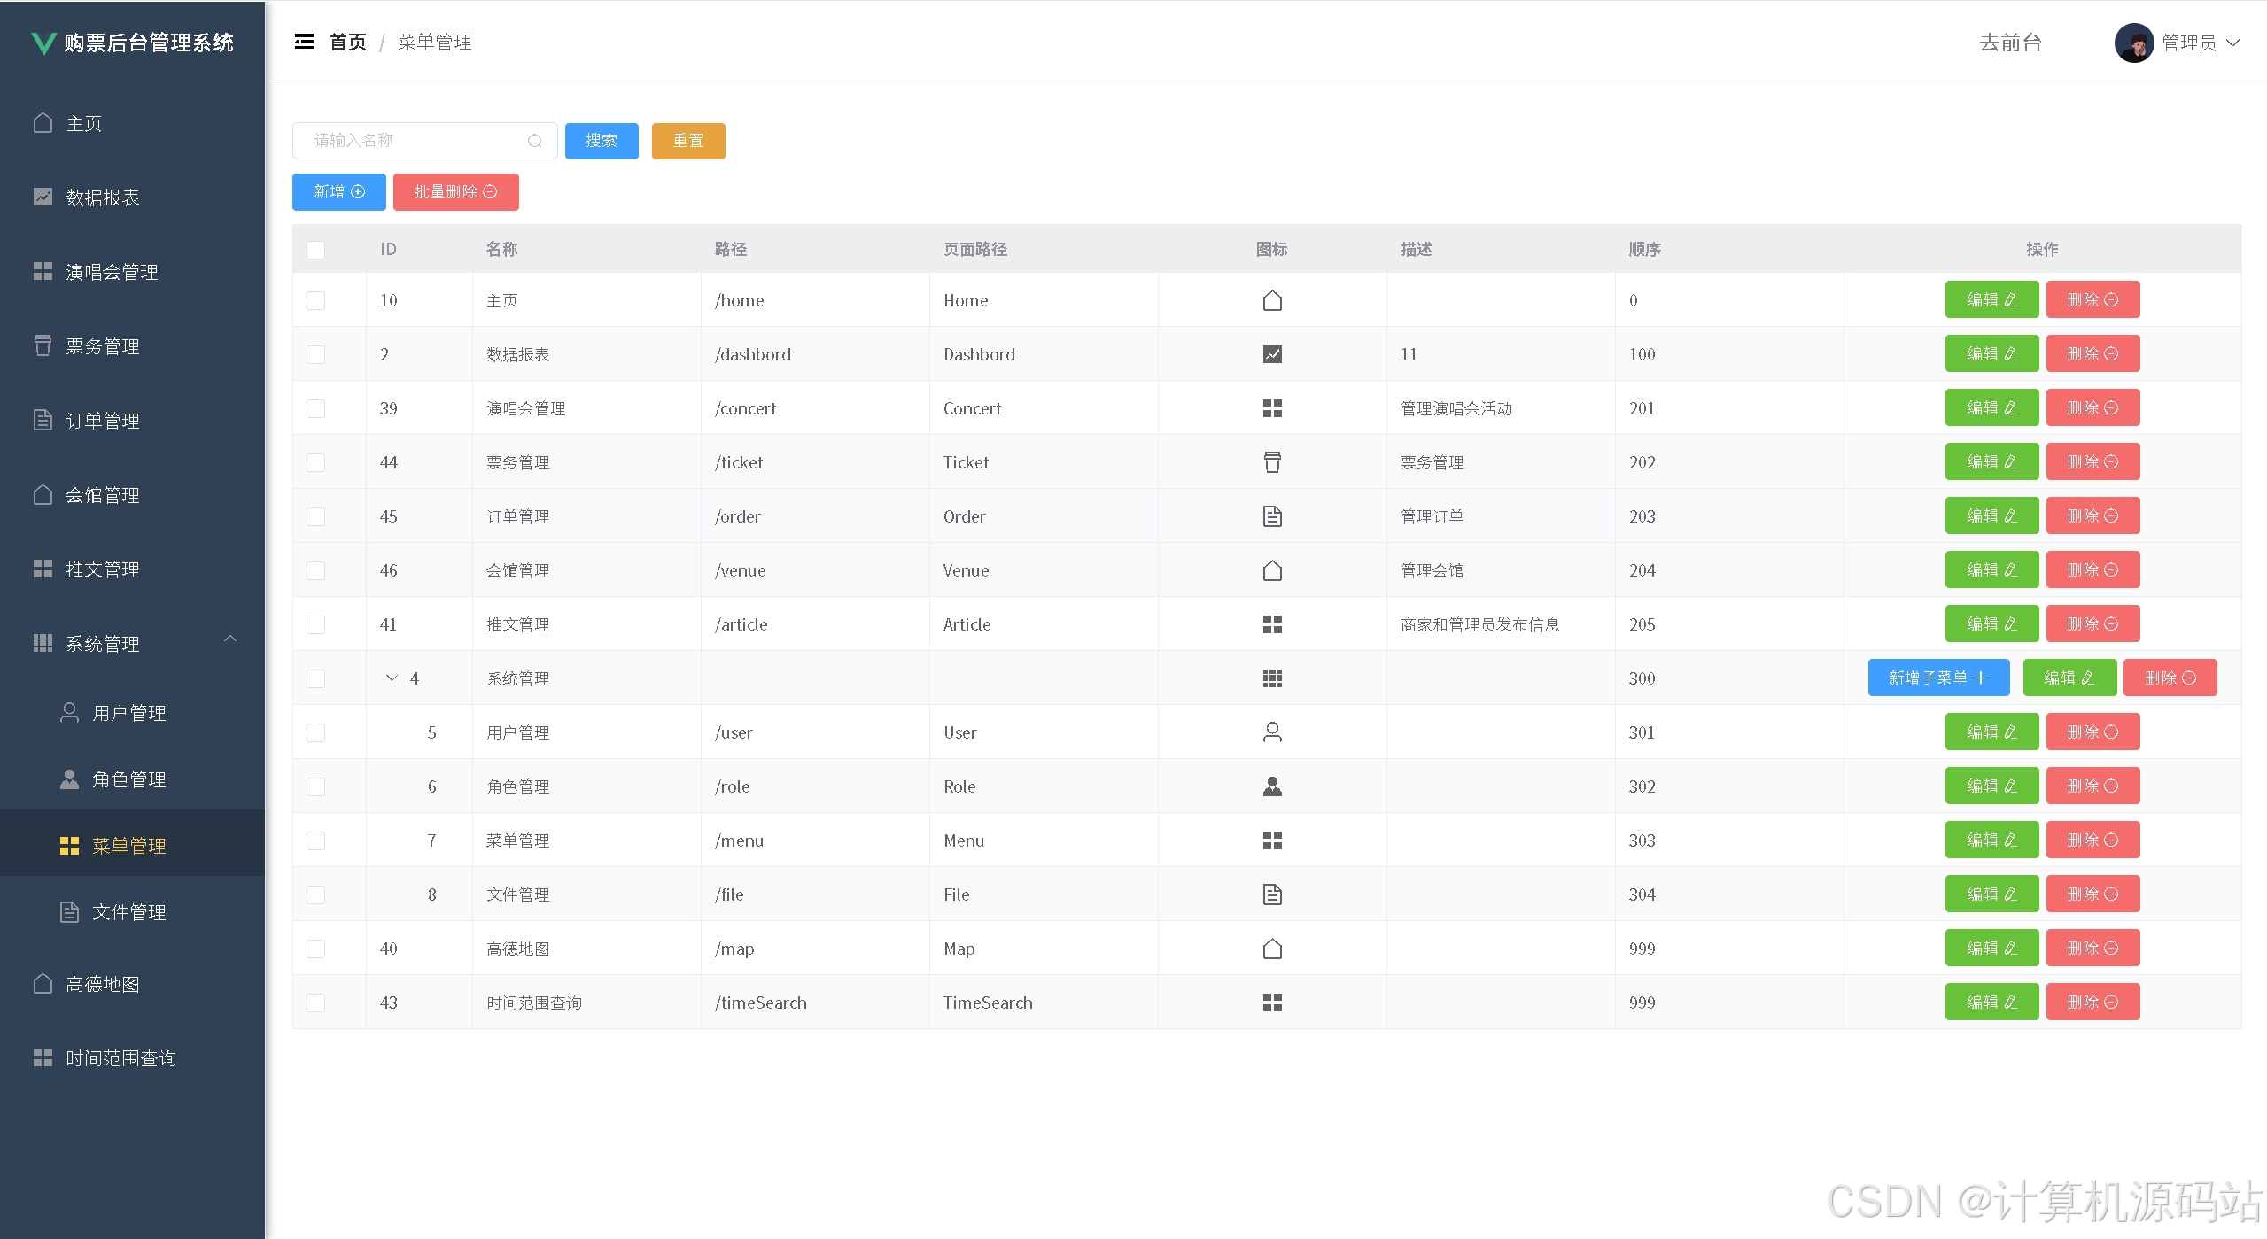Click the 首页 breadcrumb link
2267x1239 pixels.
348,42
